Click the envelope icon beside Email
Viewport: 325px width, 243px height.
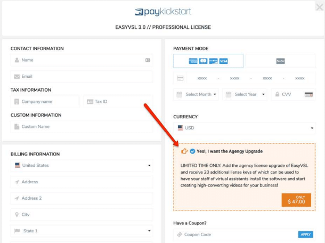coord(17,77)
